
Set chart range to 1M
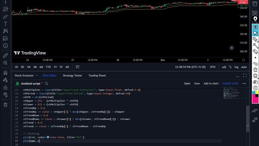click(29, 67)
